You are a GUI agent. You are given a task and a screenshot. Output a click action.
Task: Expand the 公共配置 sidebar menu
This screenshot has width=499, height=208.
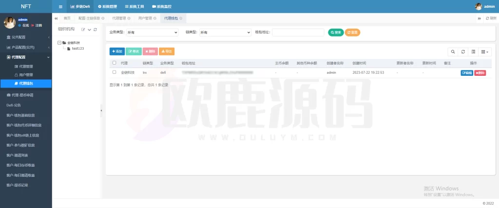click(x=26, y=37)
